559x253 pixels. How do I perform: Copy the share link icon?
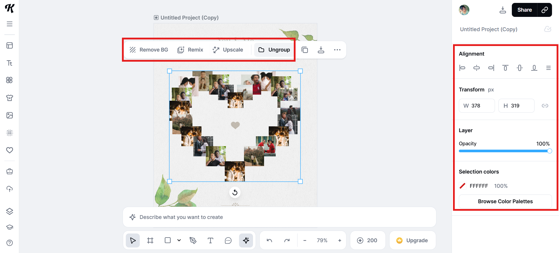click(544, 10)
